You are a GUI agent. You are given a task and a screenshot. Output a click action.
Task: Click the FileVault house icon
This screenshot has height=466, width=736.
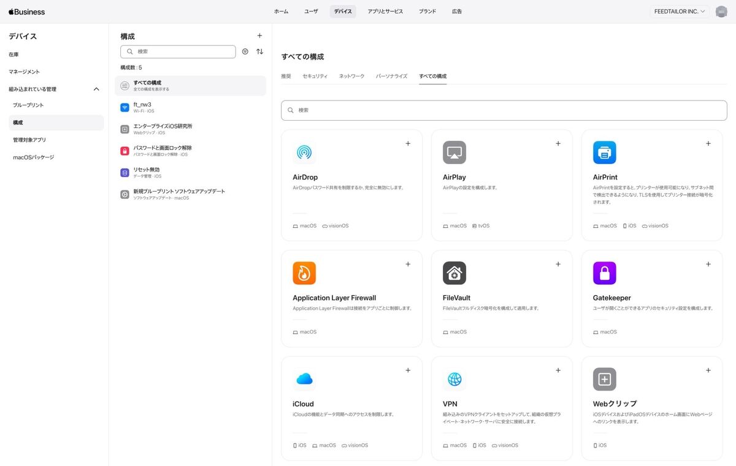(454, 273)
